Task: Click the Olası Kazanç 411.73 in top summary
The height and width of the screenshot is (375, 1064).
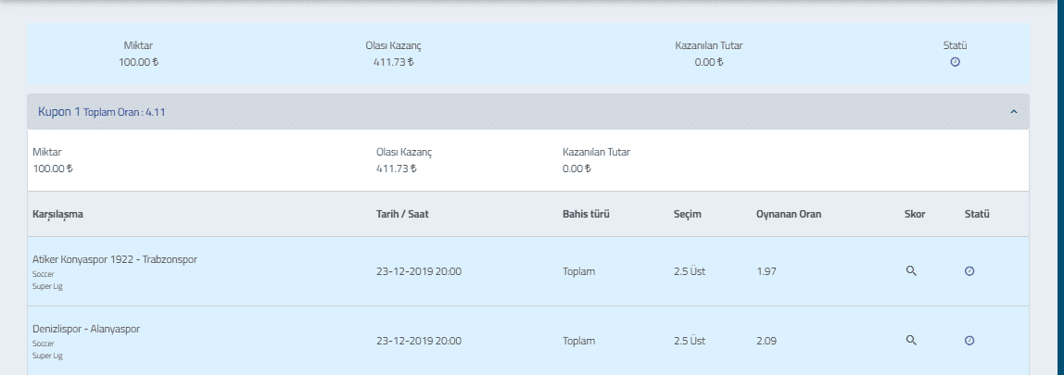Action: point(394,62)
